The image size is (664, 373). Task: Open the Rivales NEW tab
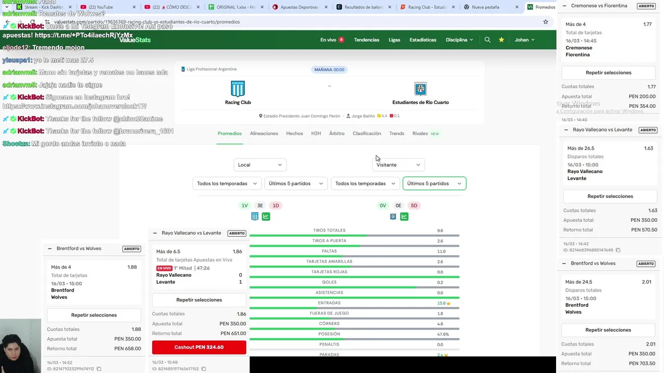(426, 134)
